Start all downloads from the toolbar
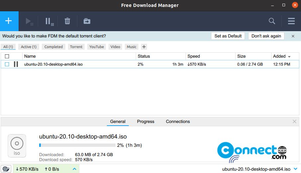The width and height of the screenshot is (301, 173). 30,21
